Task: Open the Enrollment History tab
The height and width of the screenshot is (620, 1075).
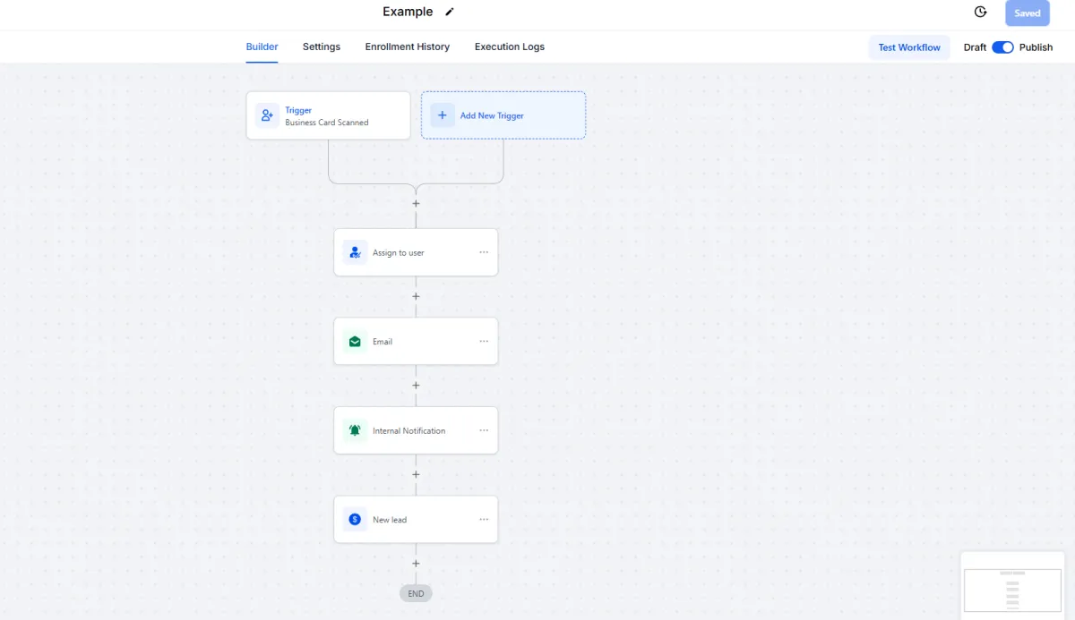Action: [x=408, y=47]
